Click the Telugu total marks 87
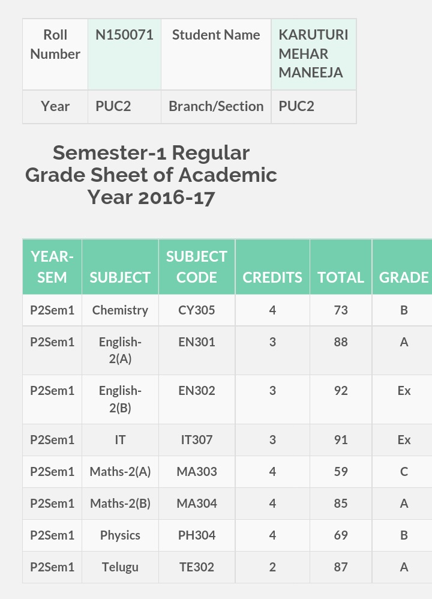Screen dimensions: 432x599 coord(341,567)
